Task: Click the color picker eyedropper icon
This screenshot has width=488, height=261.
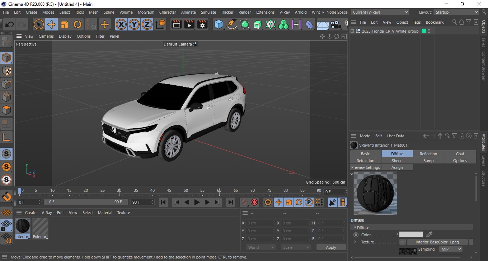Action: [x=429, y=234]
